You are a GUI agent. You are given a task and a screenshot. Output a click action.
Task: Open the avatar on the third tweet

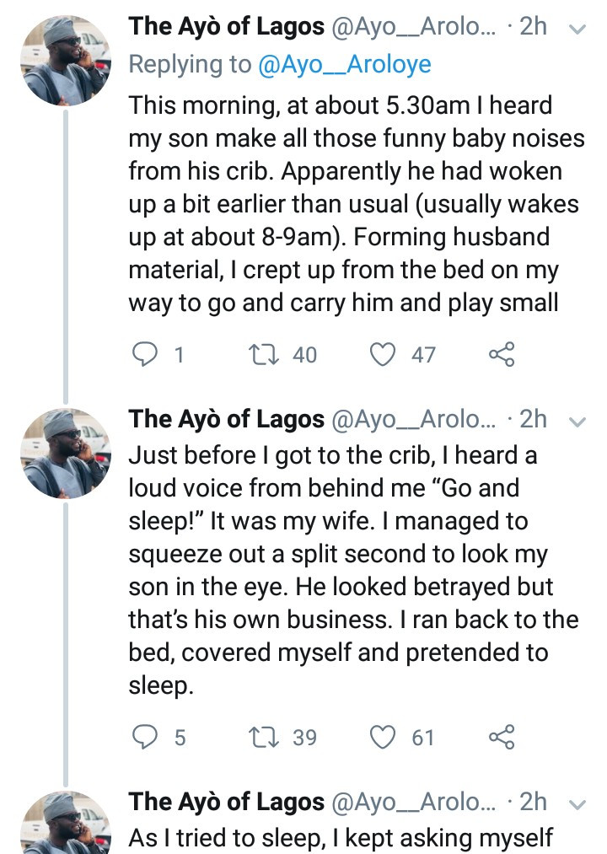click(66, 823)
